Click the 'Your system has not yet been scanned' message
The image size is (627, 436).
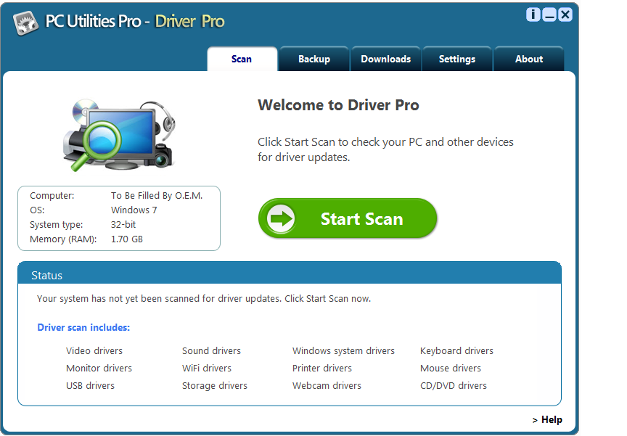[204, 299]
